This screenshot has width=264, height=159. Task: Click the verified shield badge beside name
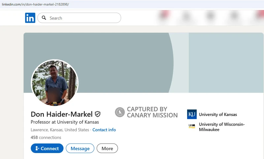coord(98,114)
